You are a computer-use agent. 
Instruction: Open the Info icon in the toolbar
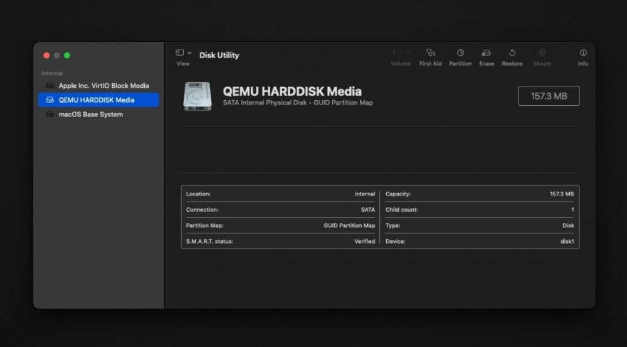pos(583,53)
